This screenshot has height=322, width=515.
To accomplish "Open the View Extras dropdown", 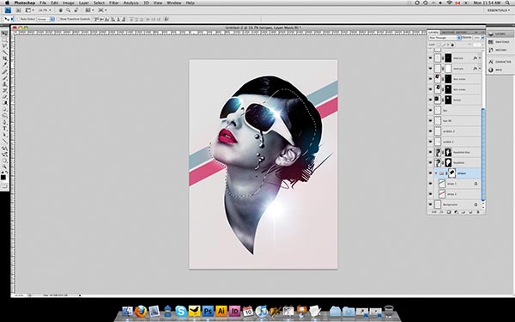I will 29,10.
